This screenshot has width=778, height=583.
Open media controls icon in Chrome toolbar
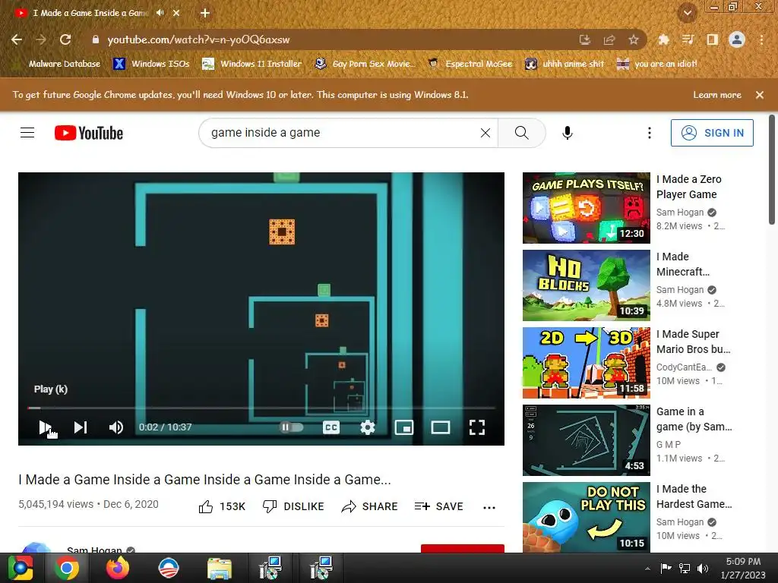[x=688, y=39]
